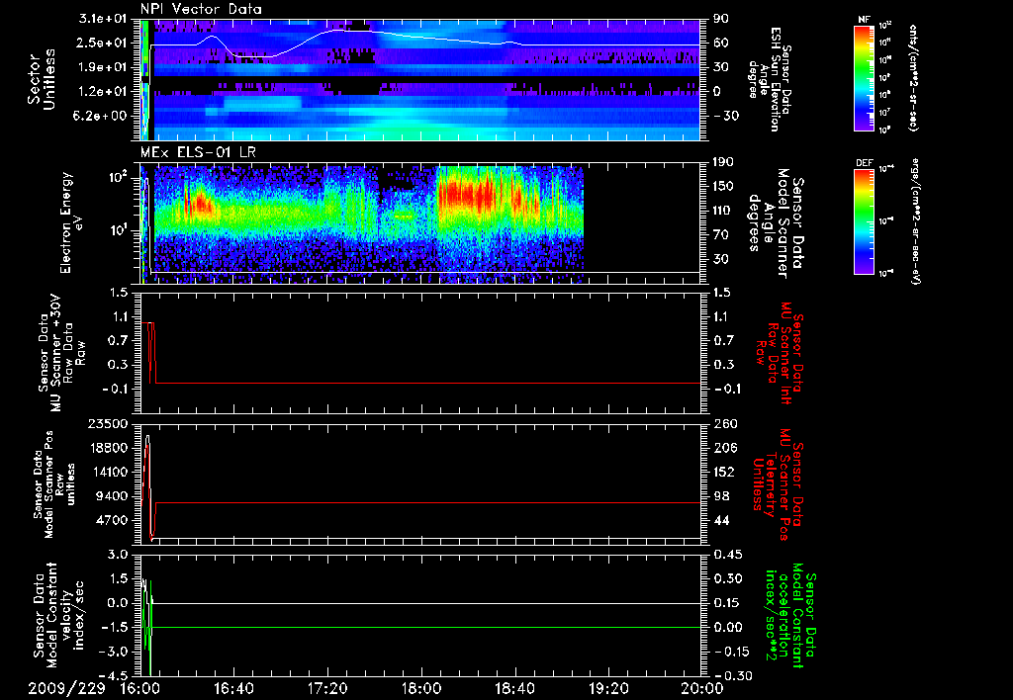The height and width of the screenshot is (700, 1013).
Task: Click the 18:40 time tick label
Action: pos(514,688)
